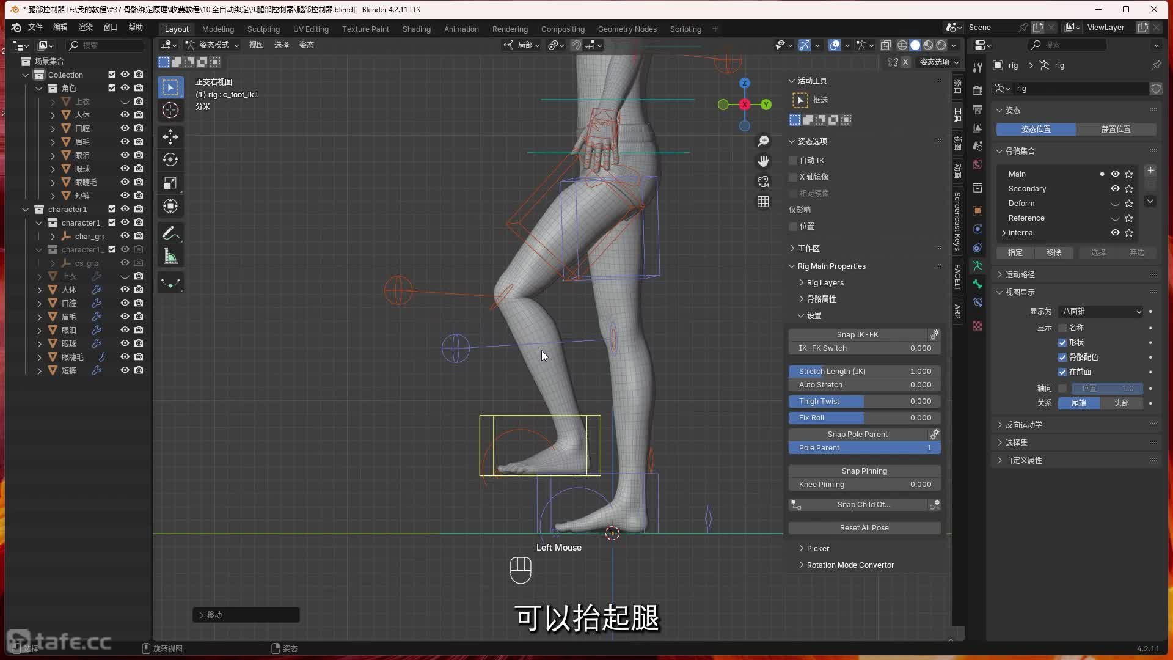
Task: Select the Scale tool in the toolbar
Action: pyautogui.click(x=170, y=183)
